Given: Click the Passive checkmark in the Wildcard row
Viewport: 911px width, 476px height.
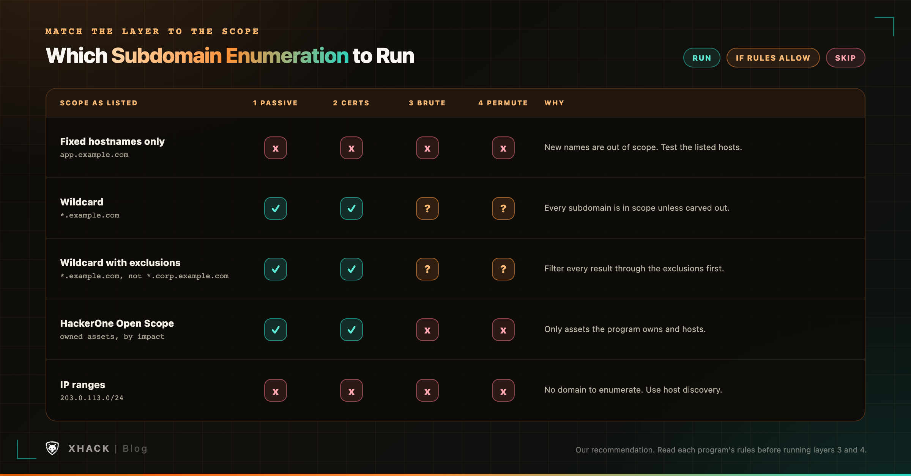Looking at the screenshot, I should [x=276, y=208].
